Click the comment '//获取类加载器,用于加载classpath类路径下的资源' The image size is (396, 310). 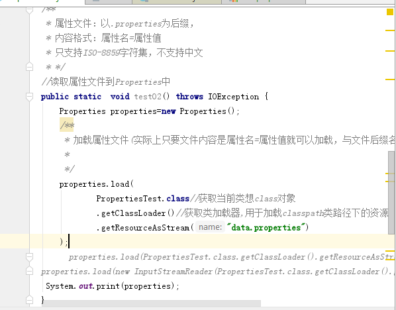click(x=282, y=213)
